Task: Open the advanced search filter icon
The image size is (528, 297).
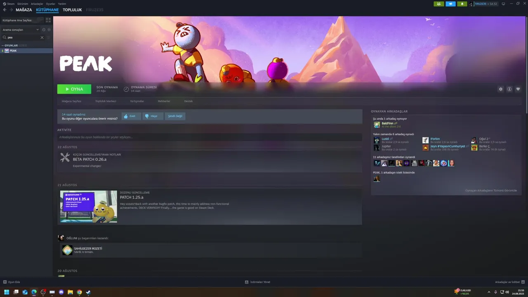Action: pos(48,38)
